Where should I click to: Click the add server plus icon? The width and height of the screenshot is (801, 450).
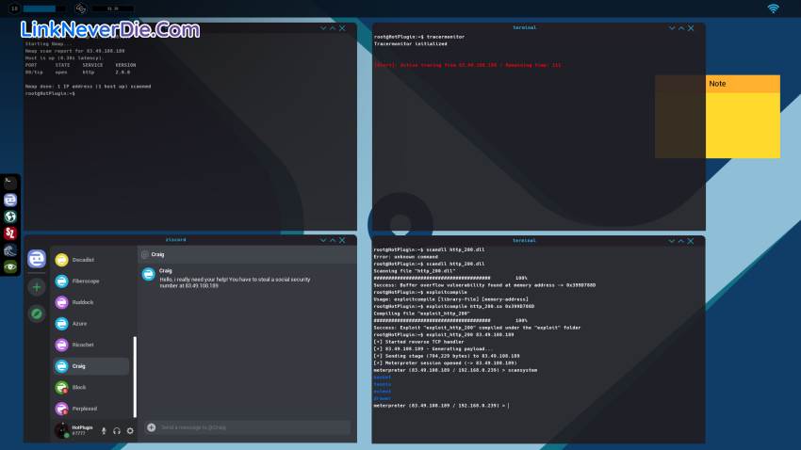37,286
